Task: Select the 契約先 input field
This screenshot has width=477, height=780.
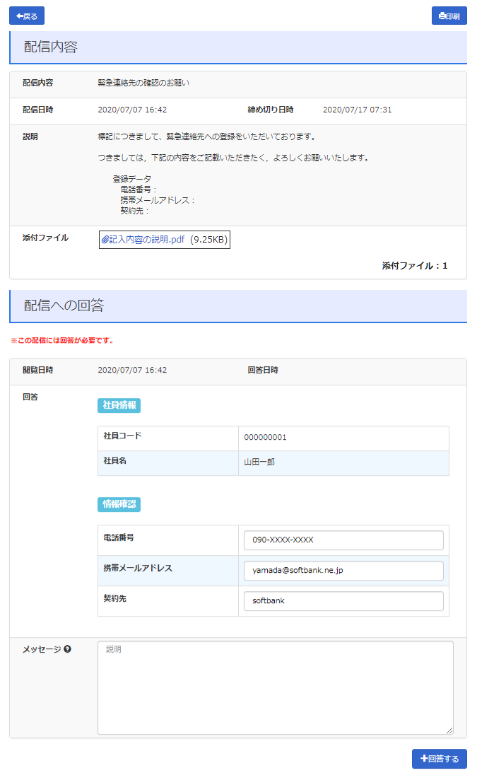Action: pos(343,601)
